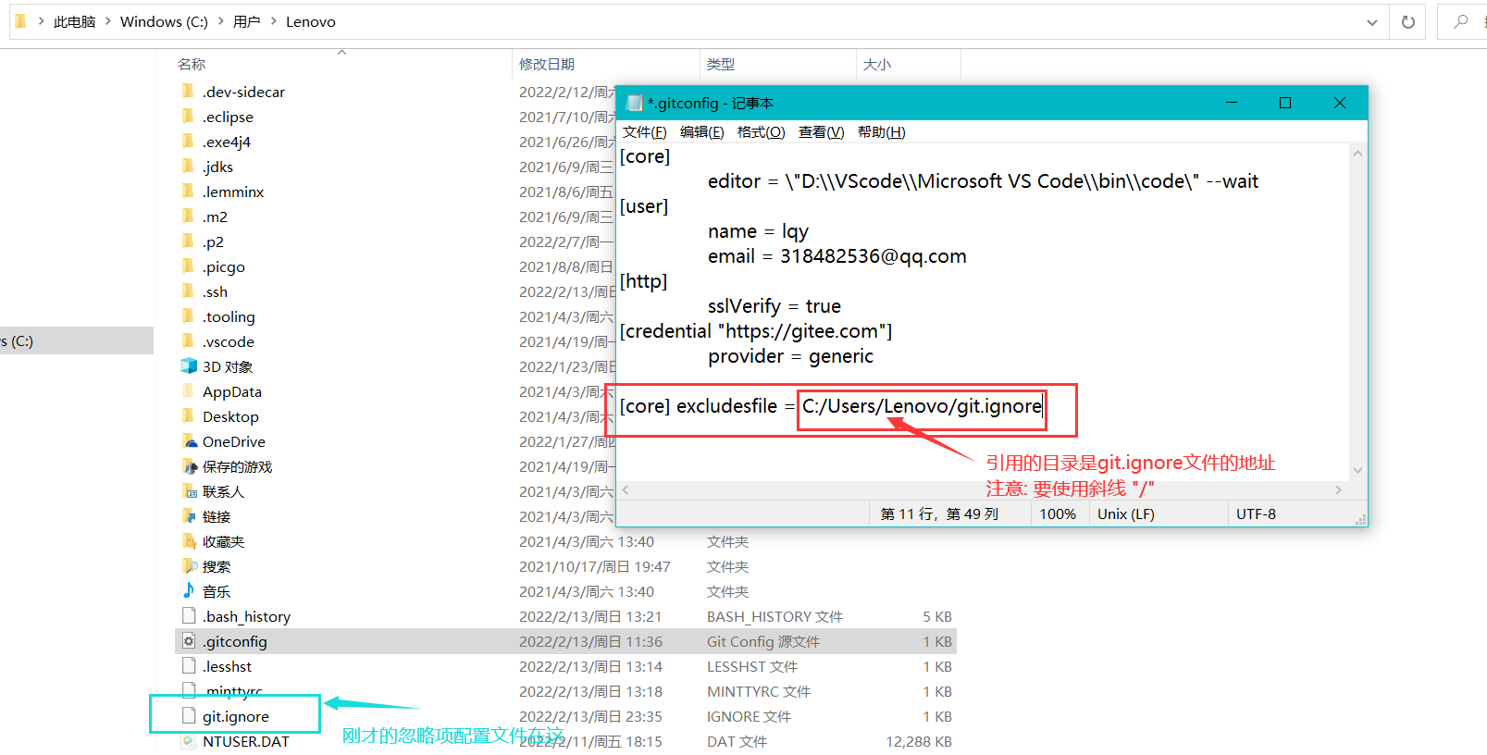The height and width of the screenshot is (755, 1487).
Task: Place cursor in the excludesfile path text
Action: pyautogui.click(x=922, y=406)
